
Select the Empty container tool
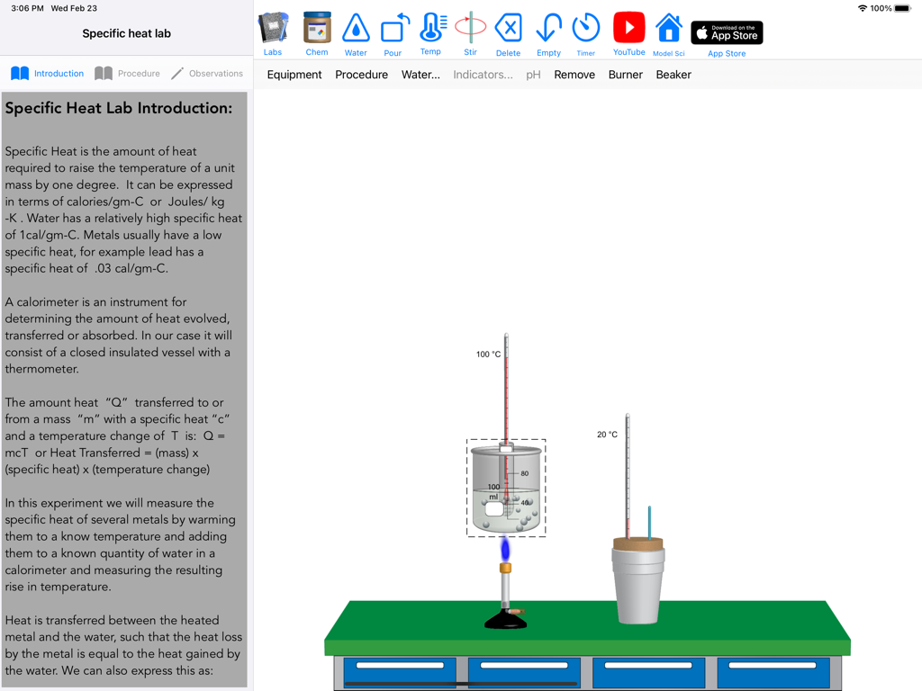[547, 27]
